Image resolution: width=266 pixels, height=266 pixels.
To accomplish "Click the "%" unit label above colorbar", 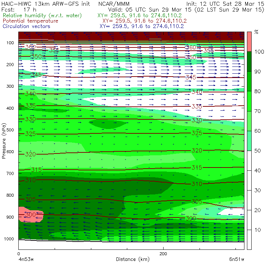I will (256, 32).
